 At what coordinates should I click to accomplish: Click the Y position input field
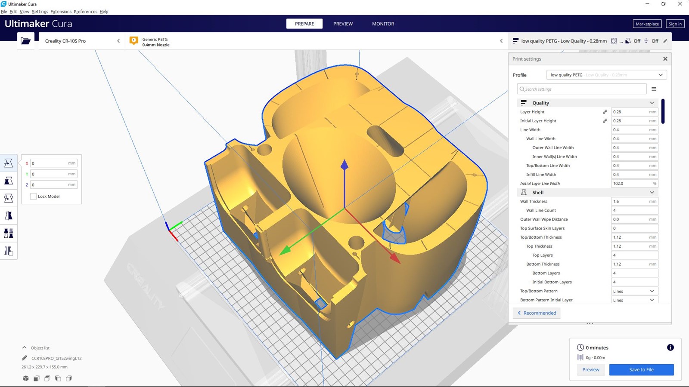(x=53, y=174)
